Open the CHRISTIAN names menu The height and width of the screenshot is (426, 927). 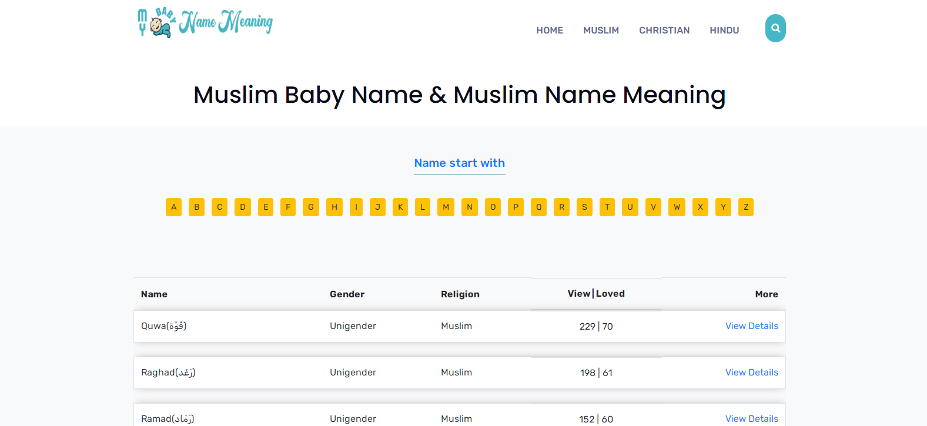tap(664, 31)
